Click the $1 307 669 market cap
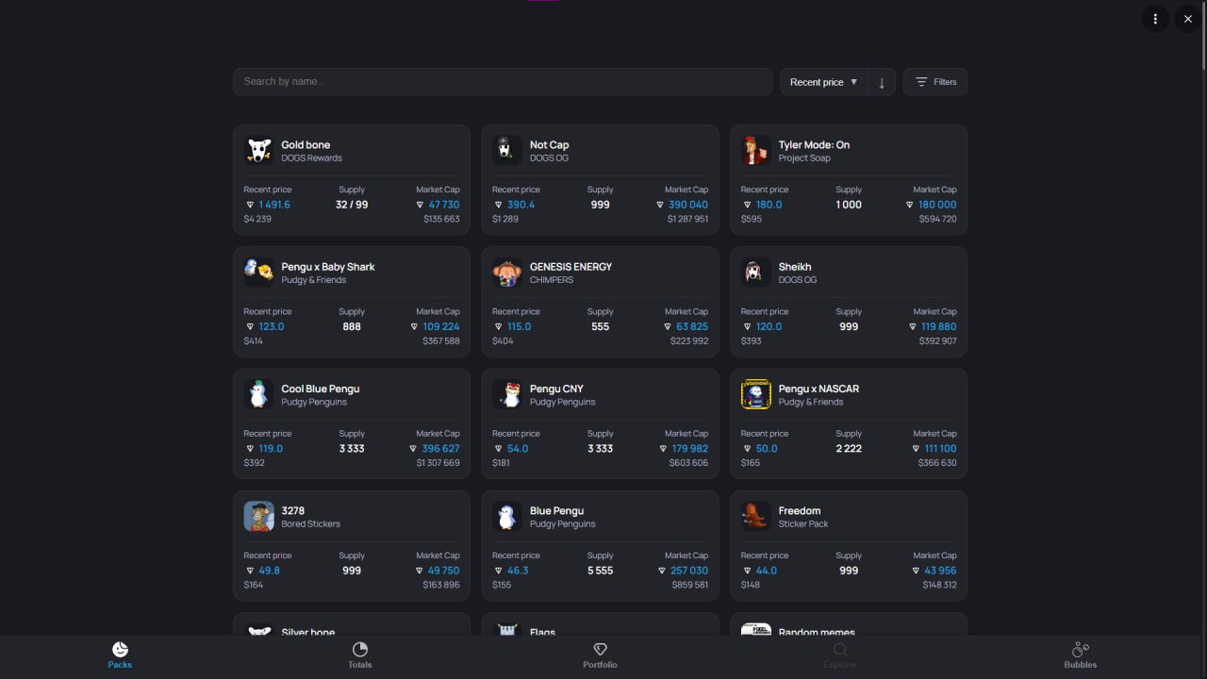1207x679 pixels. click(438, 463)
